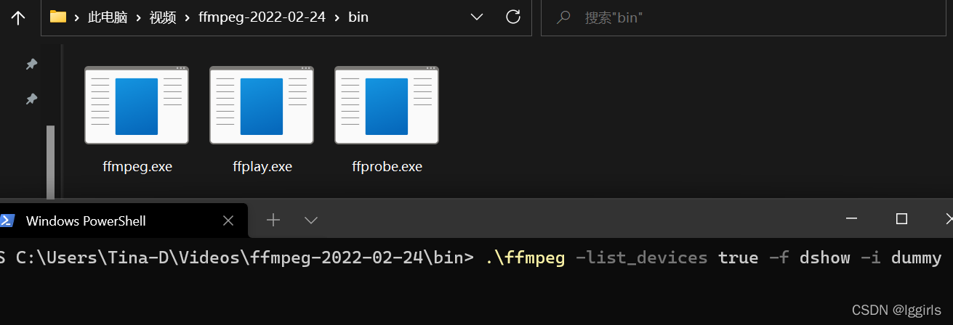Select the ffplay.exe file icon
Image resolution: width=953 pixels, height=325 pixels.
262,106
